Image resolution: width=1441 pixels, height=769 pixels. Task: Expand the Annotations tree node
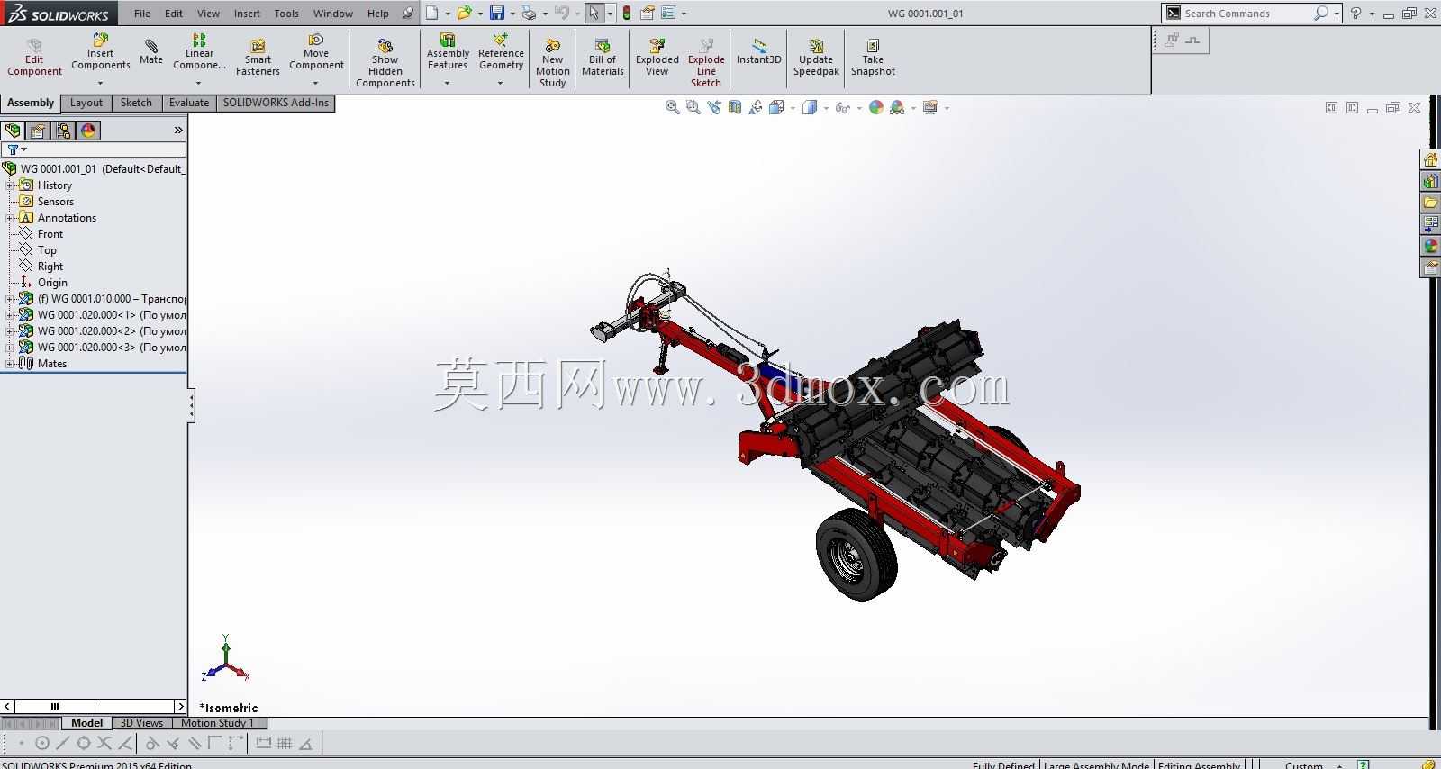point(10,218)
